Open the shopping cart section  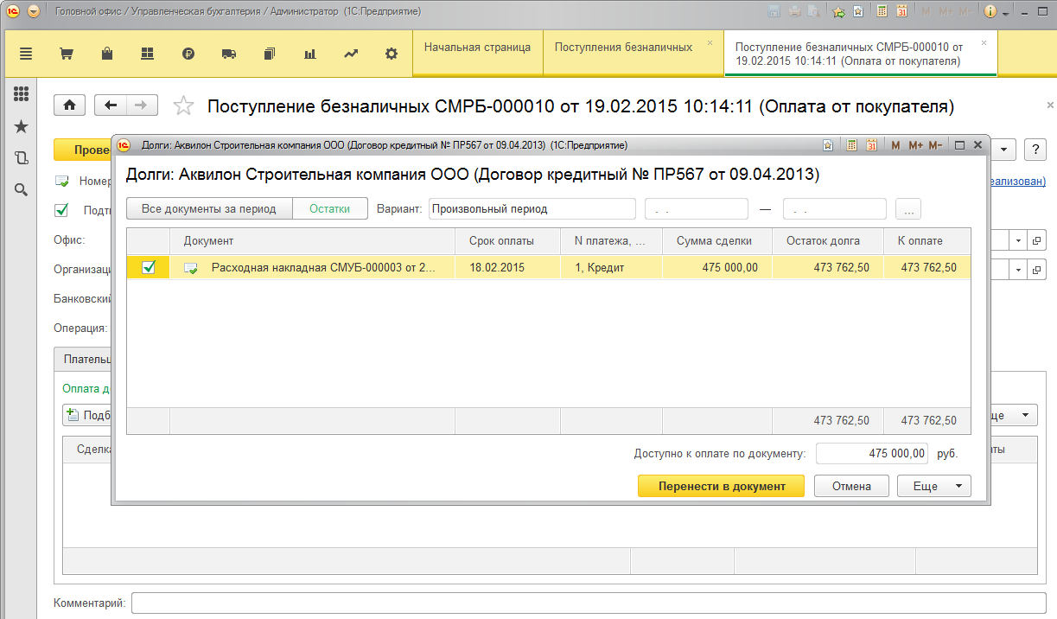tap(66, 54)
